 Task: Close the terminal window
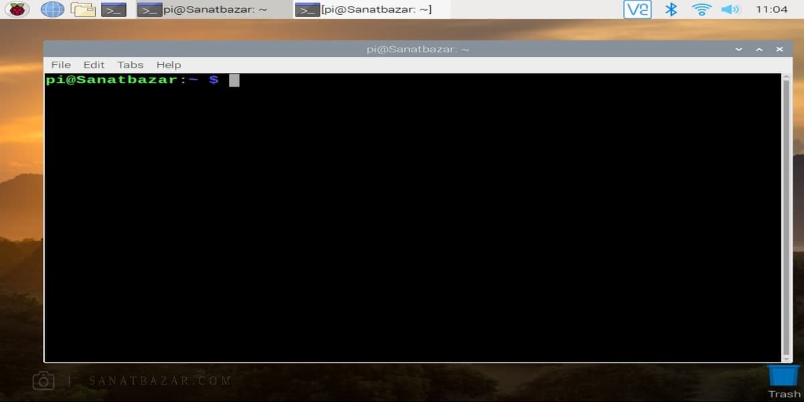tap(779, 49)
